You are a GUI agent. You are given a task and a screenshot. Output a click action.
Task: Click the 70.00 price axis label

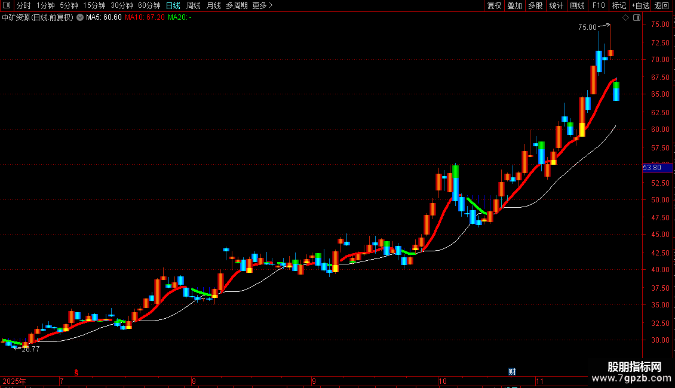(660, 59)
